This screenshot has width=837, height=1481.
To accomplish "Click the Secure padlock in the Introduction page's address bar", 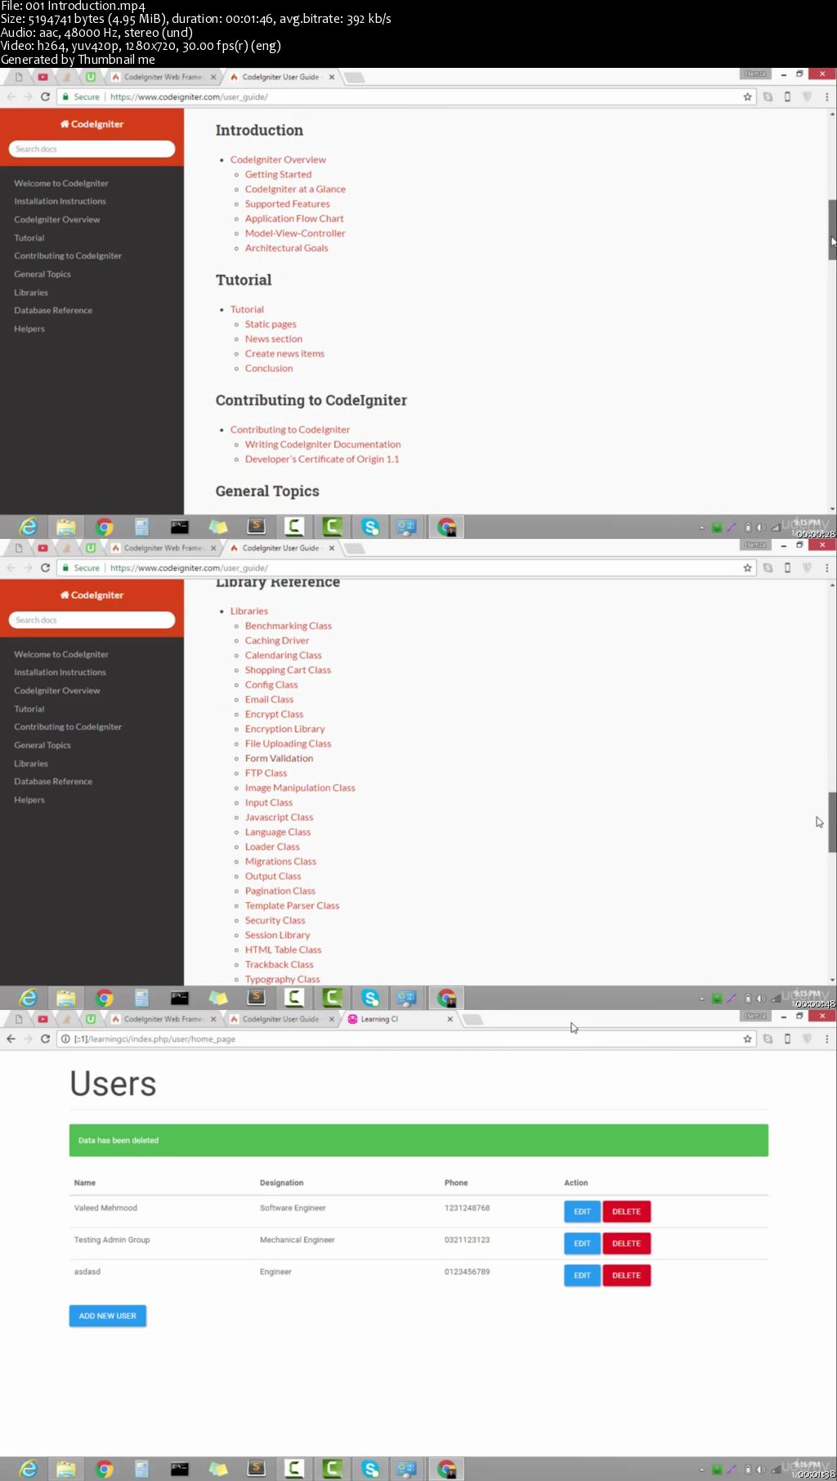I will (65, 96).
